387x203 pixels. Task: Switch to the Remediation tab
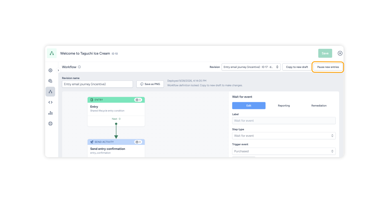tap(319, 106)
